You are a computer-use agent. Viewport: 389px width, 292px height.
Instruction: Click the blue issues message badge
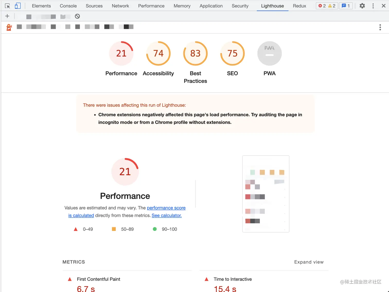(346, 6)
